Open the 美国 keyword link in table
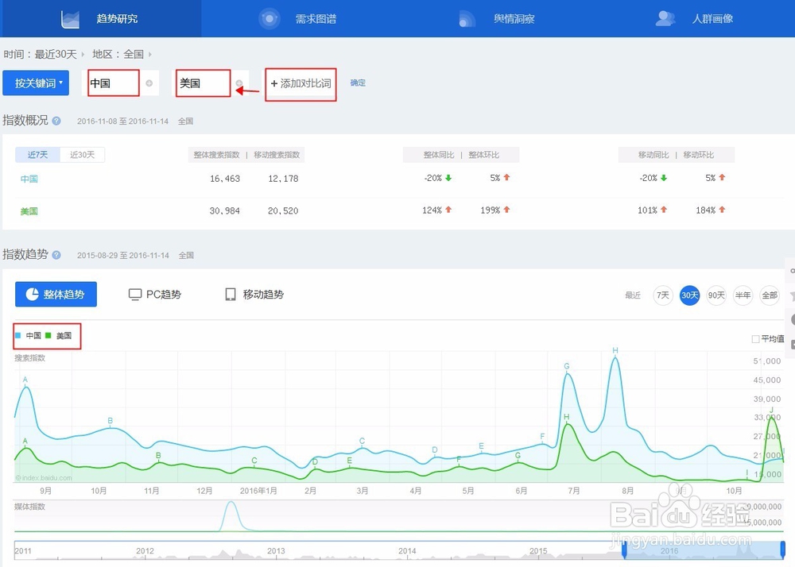The width and height of the screenshot is (795, 567). click(x=29, y=211)
